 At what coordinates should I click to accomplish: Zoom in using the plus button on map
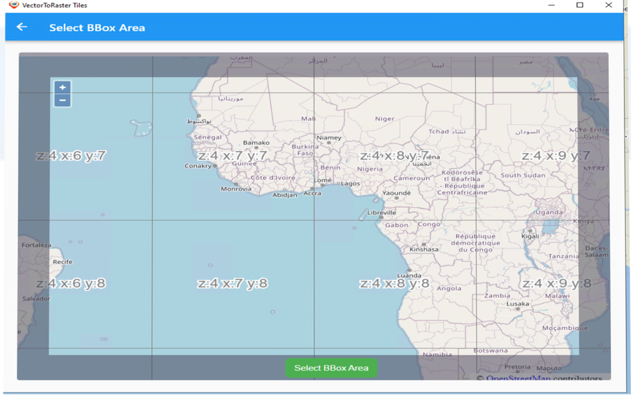coord(61,87)
